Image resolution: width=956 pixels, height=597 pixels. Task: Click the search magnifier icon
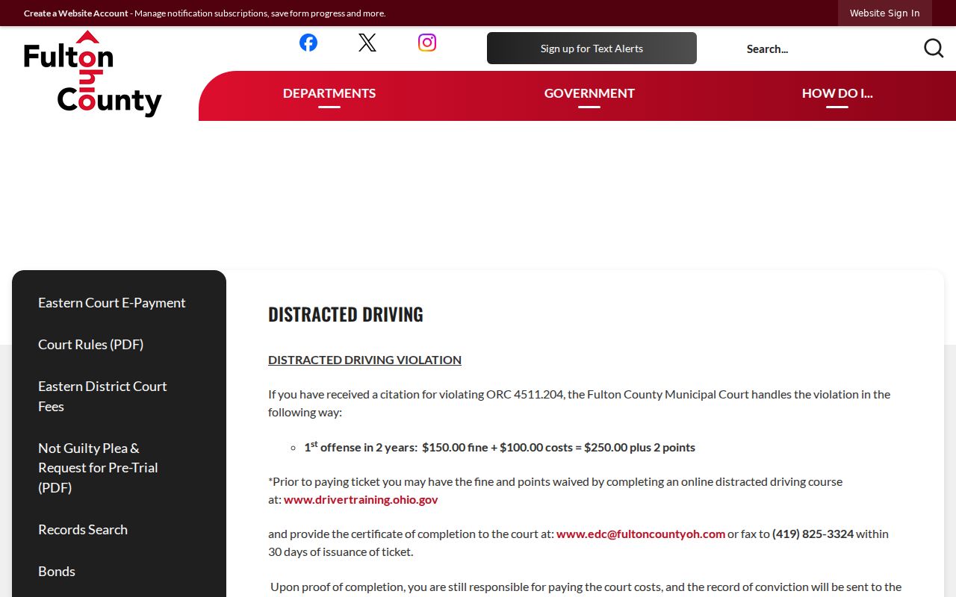pyautogui.click(x=934, y=49)
